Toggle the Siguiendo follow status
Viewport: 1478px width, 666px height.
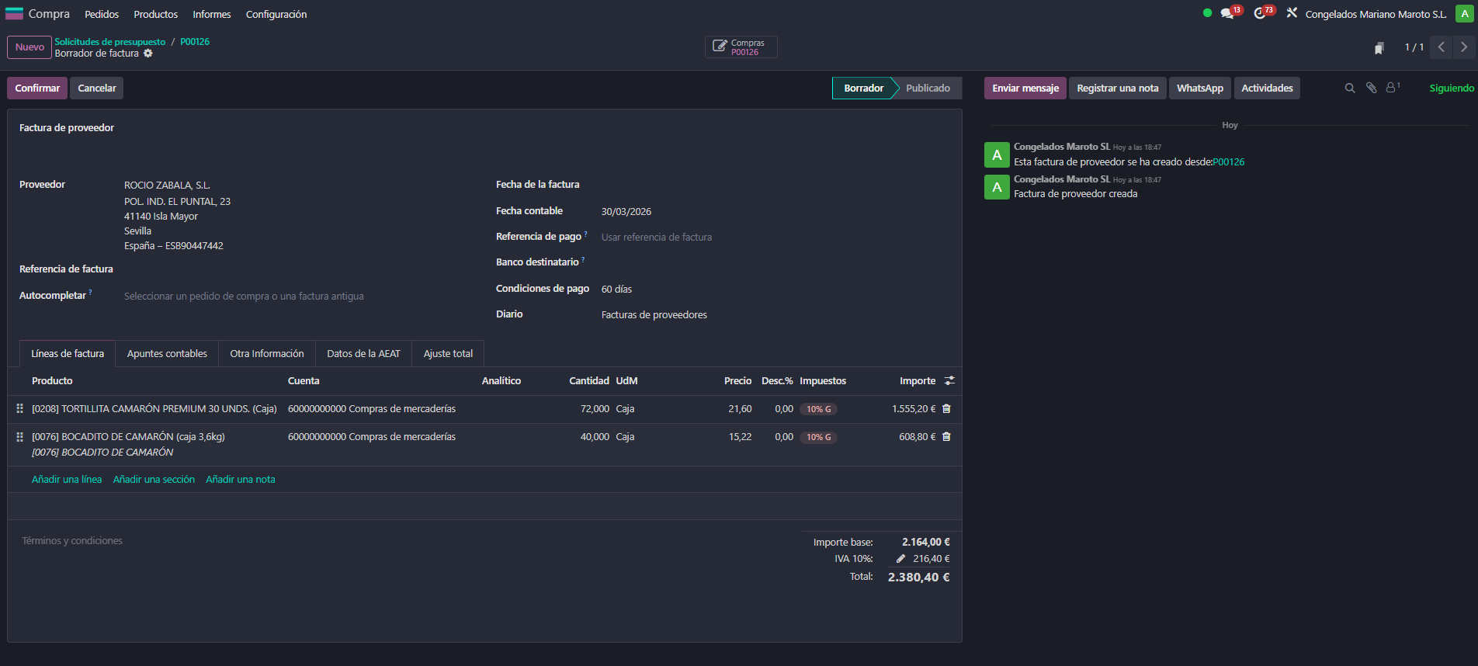click(1451, 88)
